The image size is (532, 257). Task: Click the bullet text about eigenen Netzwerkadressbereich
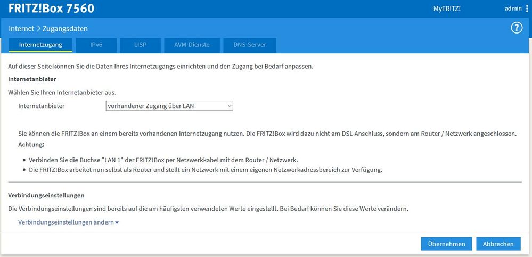(x=205, y=170)
